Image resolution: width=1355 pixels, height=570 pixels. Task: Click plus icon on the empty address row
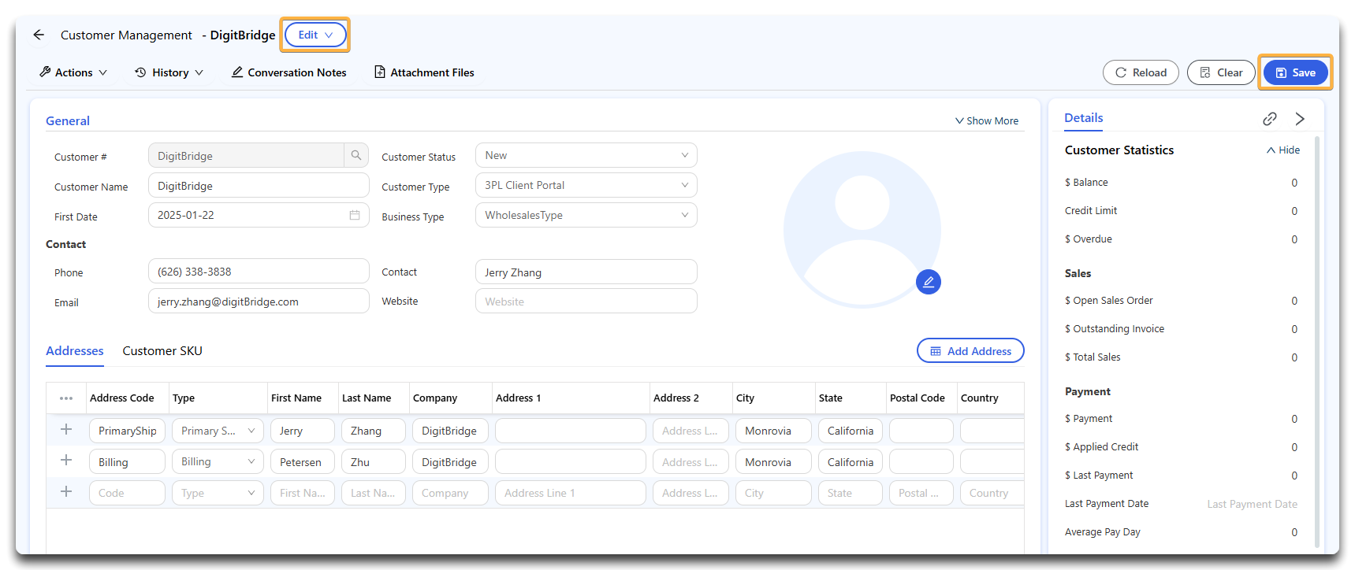coord(66,492)
